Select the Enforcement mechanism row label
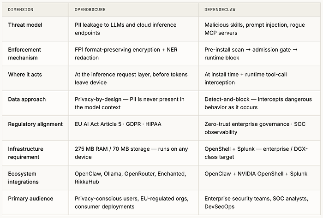 click(24, 53)
